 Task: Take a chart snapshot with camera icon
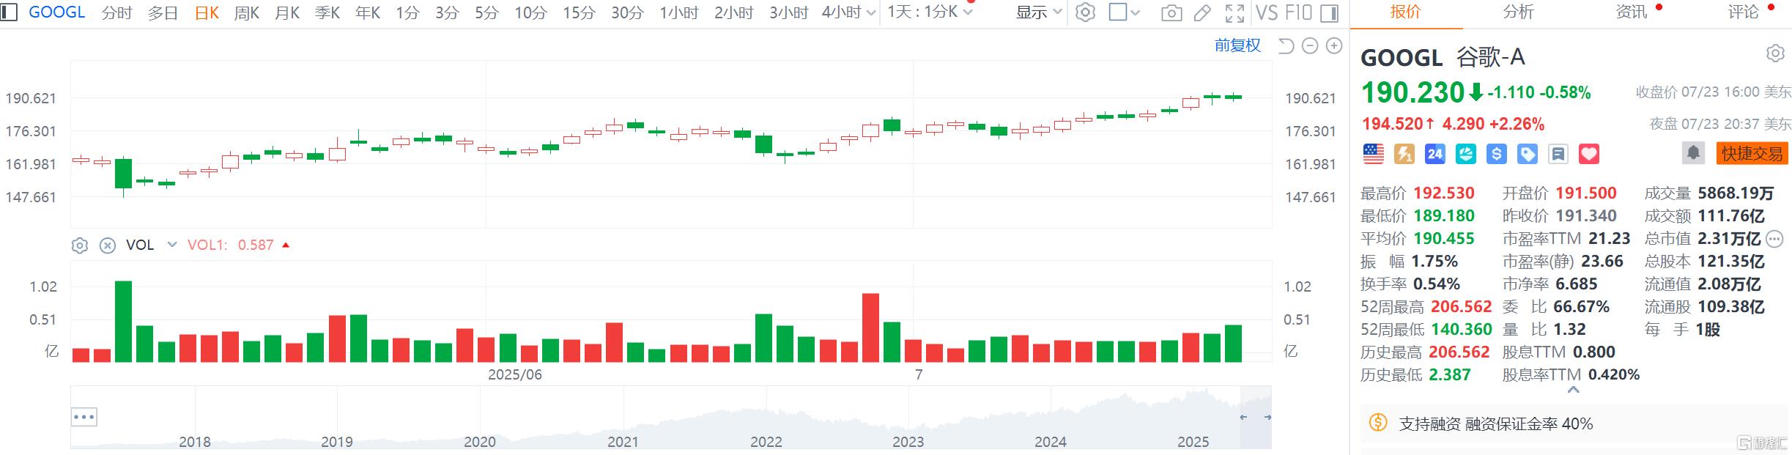click(1171, 13)
